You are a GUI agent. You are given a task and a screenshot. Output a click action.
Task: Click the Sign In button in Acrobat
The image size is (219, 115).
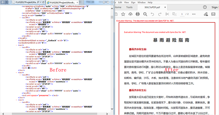coord(215,7)
